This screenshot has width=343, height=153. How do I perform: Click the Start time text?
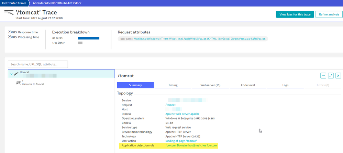[39, 18]
